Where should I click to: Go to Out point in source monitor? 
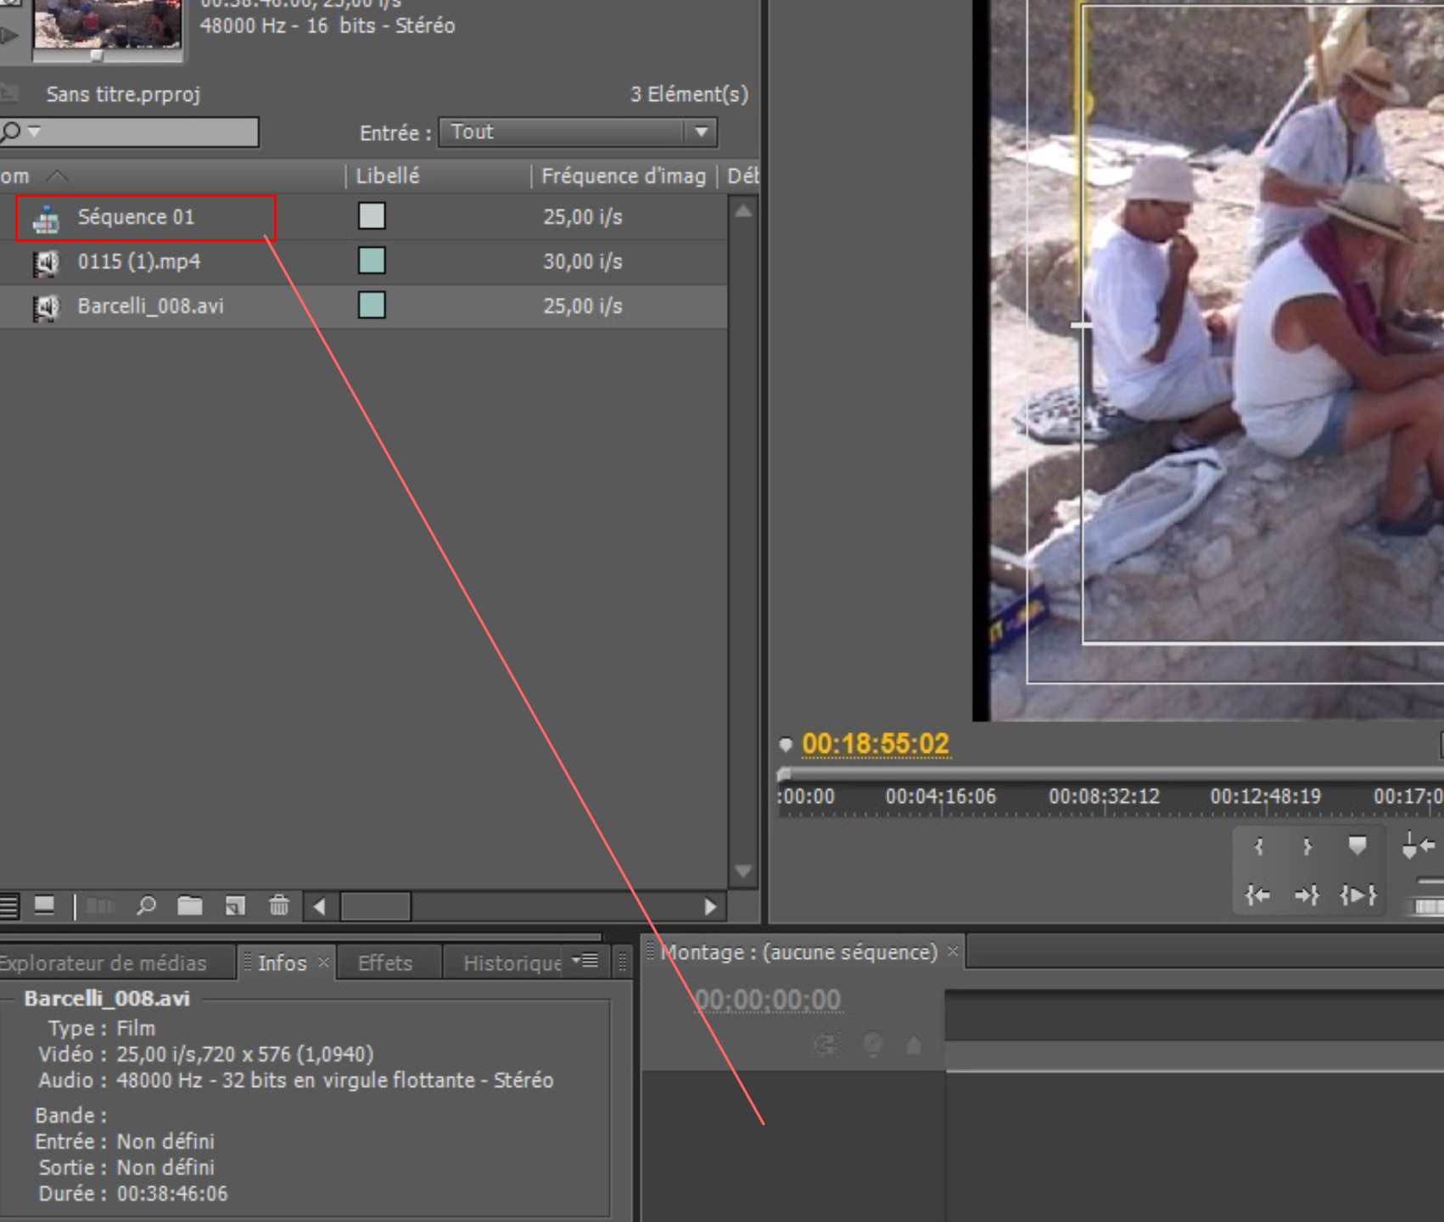tap(1307, 895)
